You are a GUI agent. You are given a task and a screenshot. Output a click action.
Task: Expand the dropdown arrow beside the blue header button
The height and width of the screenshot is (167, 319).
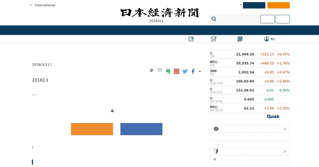coord(241,5)
